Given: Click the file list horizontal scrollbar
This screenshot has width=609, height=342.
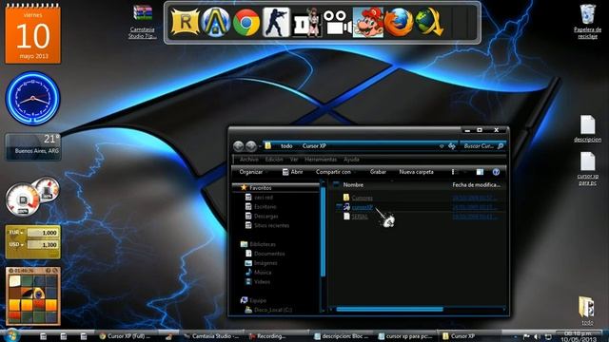Looking at the screenshot, I should pyautogui.click(x=389, y=309).
